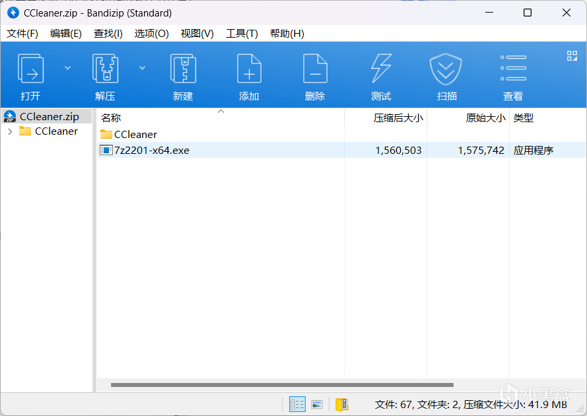Click the Scan (扫描) shield icon
The width and height of the screenshot is (587, 416).
click(x=446, y=69)
